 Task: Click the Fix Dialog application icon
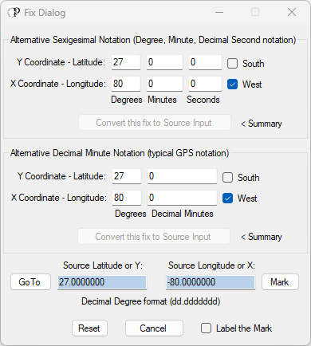pyautogui.click(x=14, y=12)
